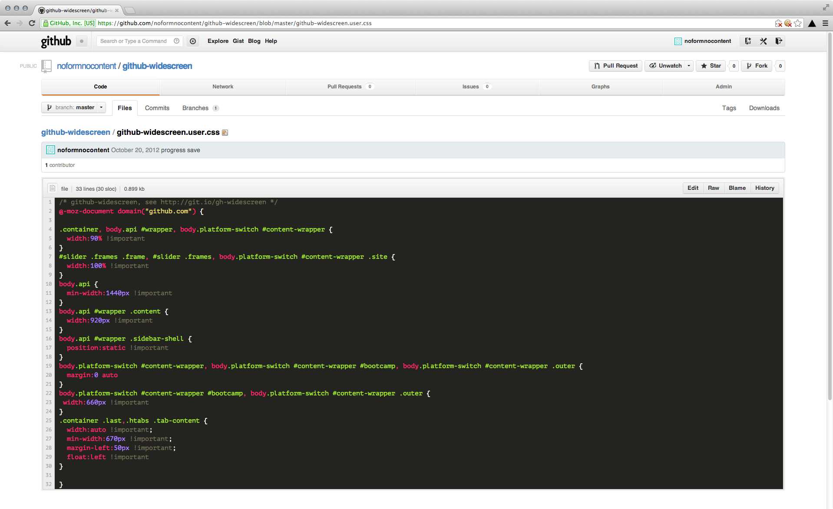
Task: Bookmark page with star icon
Action: point(797,23)
